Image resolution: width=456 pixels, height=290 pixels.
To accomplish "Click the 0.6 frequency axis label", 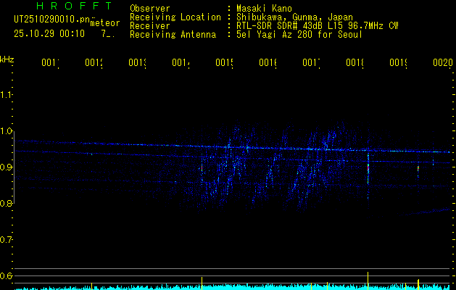I will coord(7,275).
